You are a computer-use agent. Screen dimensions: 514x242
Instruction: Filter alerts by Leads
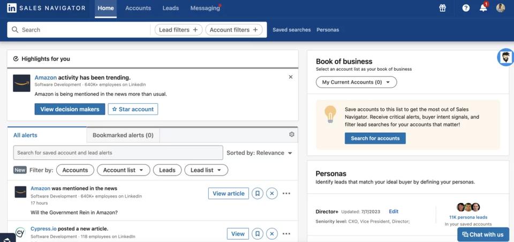tap(167, 170)
